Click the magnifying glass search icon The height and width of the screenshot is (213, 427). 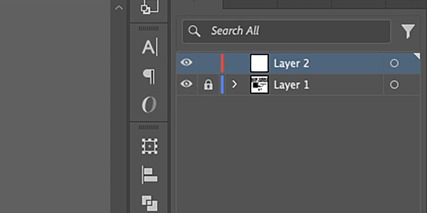tap(194, 31)
